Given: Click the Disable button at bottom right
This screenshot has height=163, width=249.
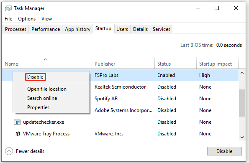Looking at the screenshot, I should [x=224, y=151].
